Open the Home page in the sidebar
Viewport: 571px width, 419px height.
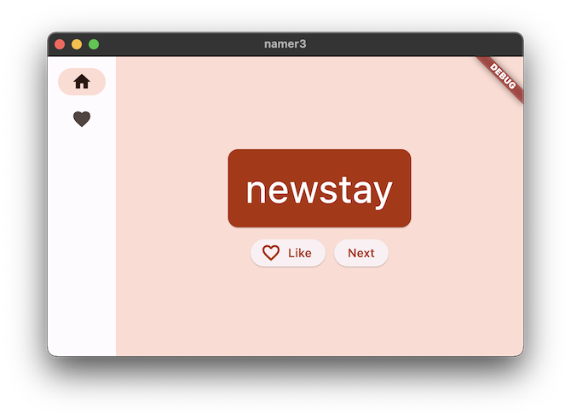coord(82,82)
